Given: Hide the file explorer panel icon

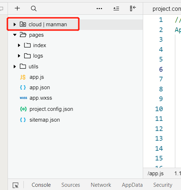Looking at the screenshot, I should pos(133,9).
